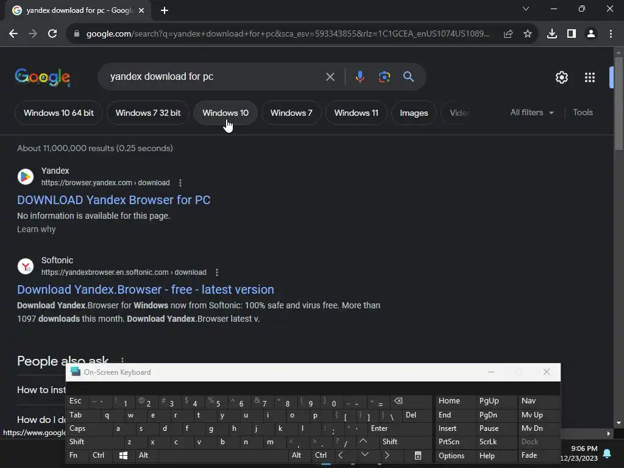The image size is (624, 468).
Task: Open more options for Yandex result
Action: click(x=180, y=183)
